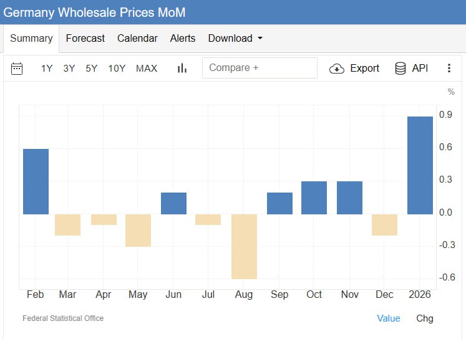Select the MAX time range

147,69
